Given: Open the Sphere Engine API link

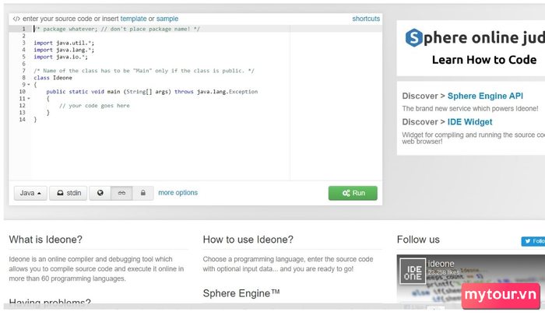Looking at the screenshot, I should 485,96.
